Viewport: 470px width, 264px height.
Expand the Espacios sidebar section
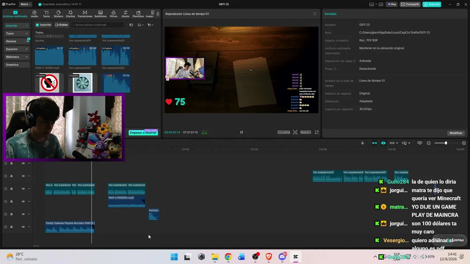tap(17, 49)
